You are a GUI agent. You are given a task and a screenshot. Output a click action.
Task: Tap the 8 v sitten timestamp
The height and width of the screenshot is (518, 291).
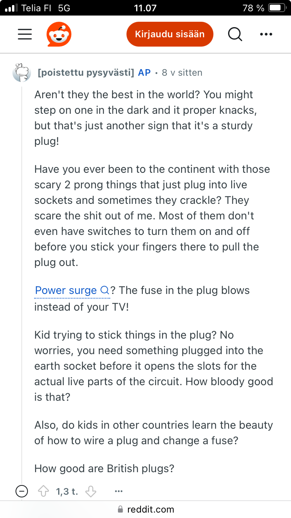[182, 73]
